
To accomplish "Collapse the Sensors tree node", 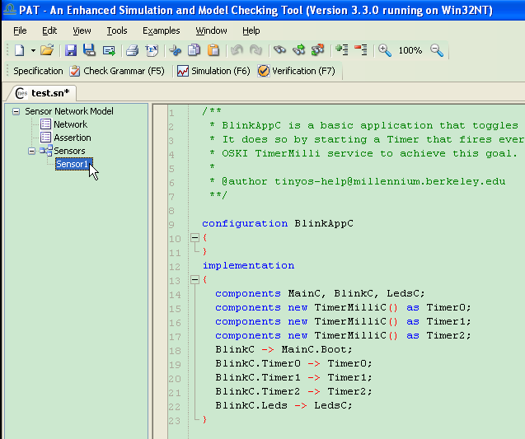I will point(31,151).
